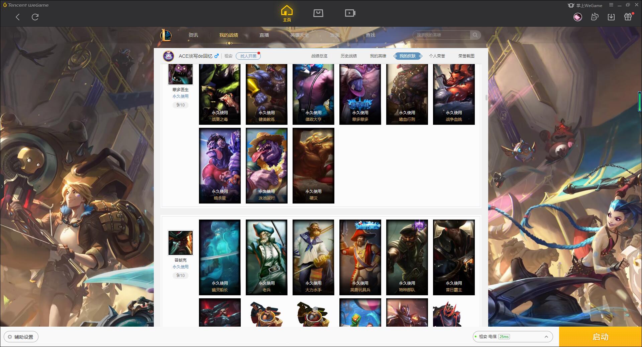Click the player avatar beside ACE淡写de回忆

pos(169,56)
